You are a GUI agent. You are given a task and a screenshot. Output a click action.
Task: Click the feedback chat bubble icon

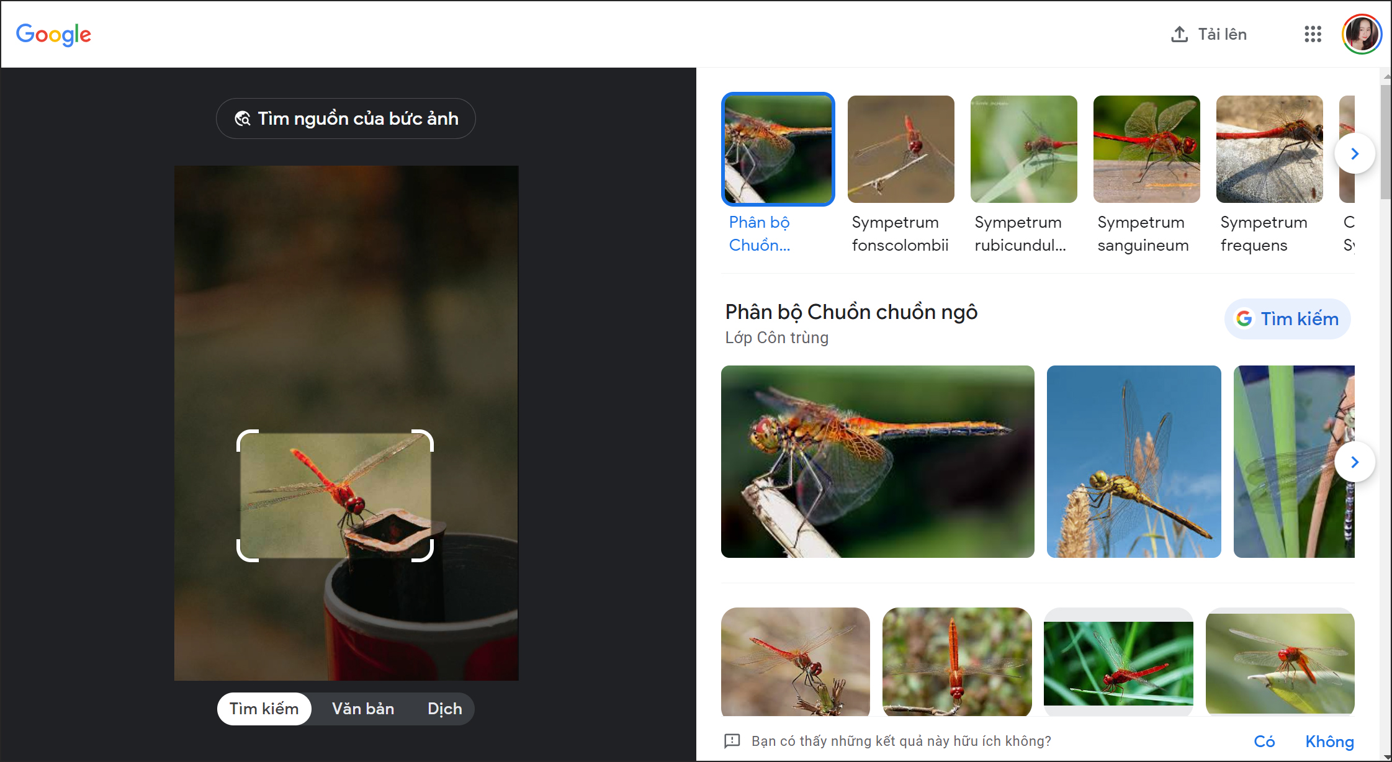(735, 742)
